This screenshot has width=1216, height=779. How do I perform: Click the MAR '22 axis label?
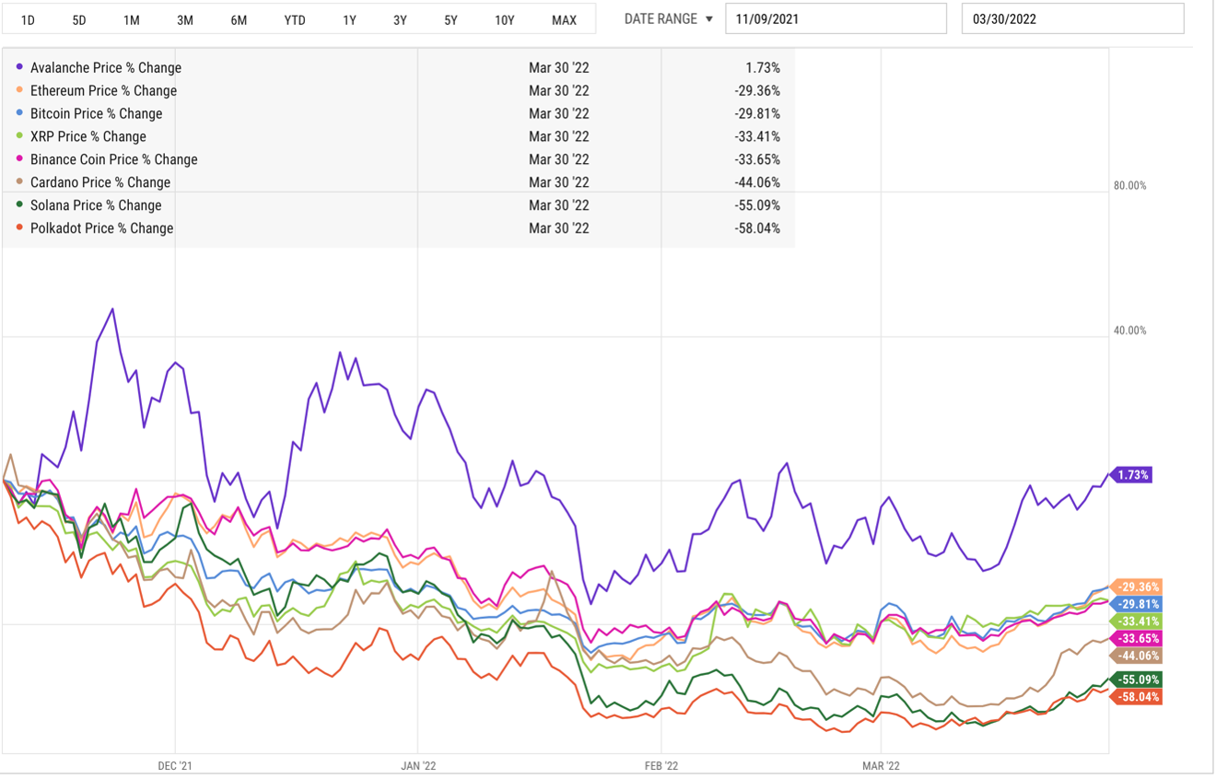click(881, 765)
